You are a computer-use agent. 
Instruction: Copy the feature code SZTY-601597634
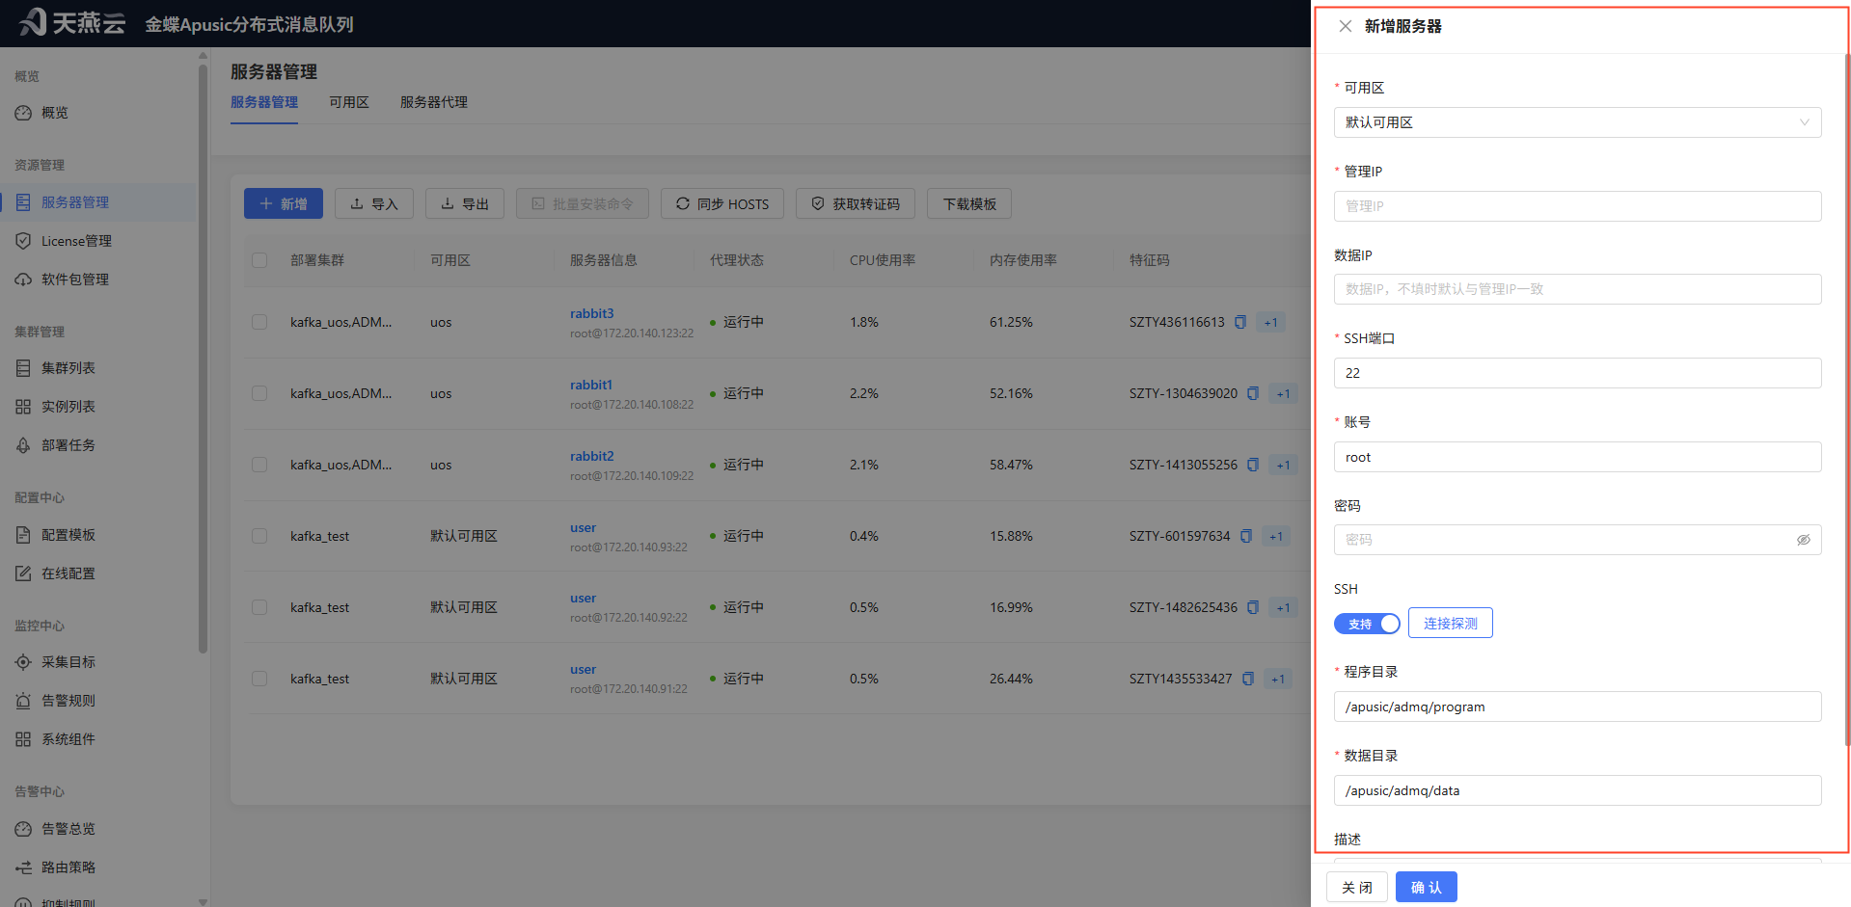tap(1246, 536)
